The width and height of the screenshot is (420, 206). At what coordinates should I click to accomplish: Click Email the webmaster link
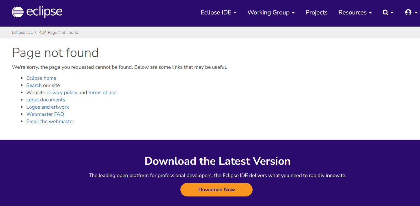pos(50,121)
